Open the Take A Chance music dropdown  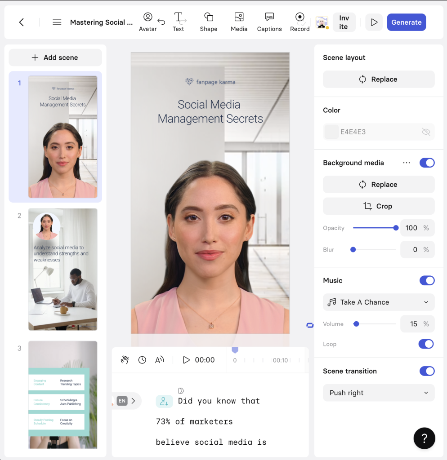pyautogui.click(x=379, y=302)
